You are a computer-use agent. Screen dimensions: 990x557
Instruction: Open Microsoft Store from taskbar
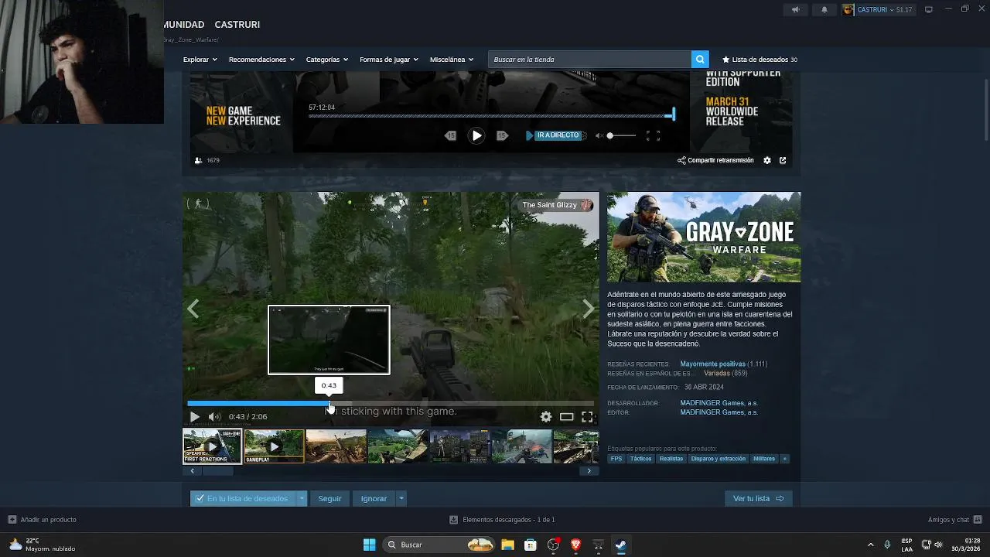pyautogui.click(x=531, y=545)
